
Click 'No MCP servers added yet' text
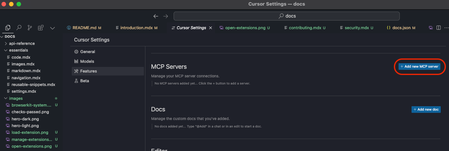pyautogui.click(x=202, y=84)
